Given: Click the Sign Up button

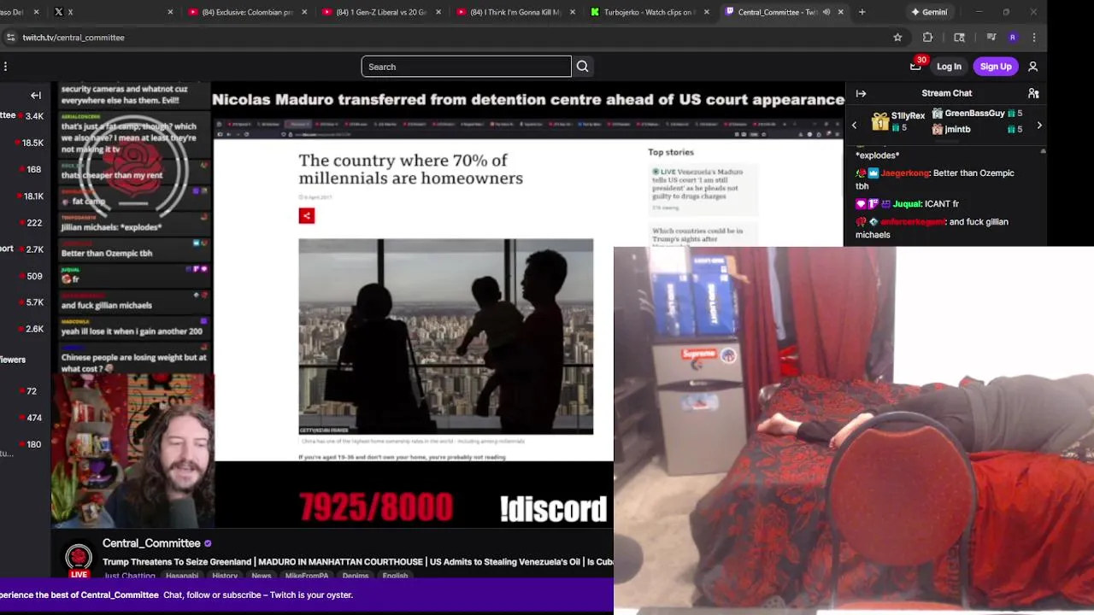Looking at the screenshot, I should [996, 67].
